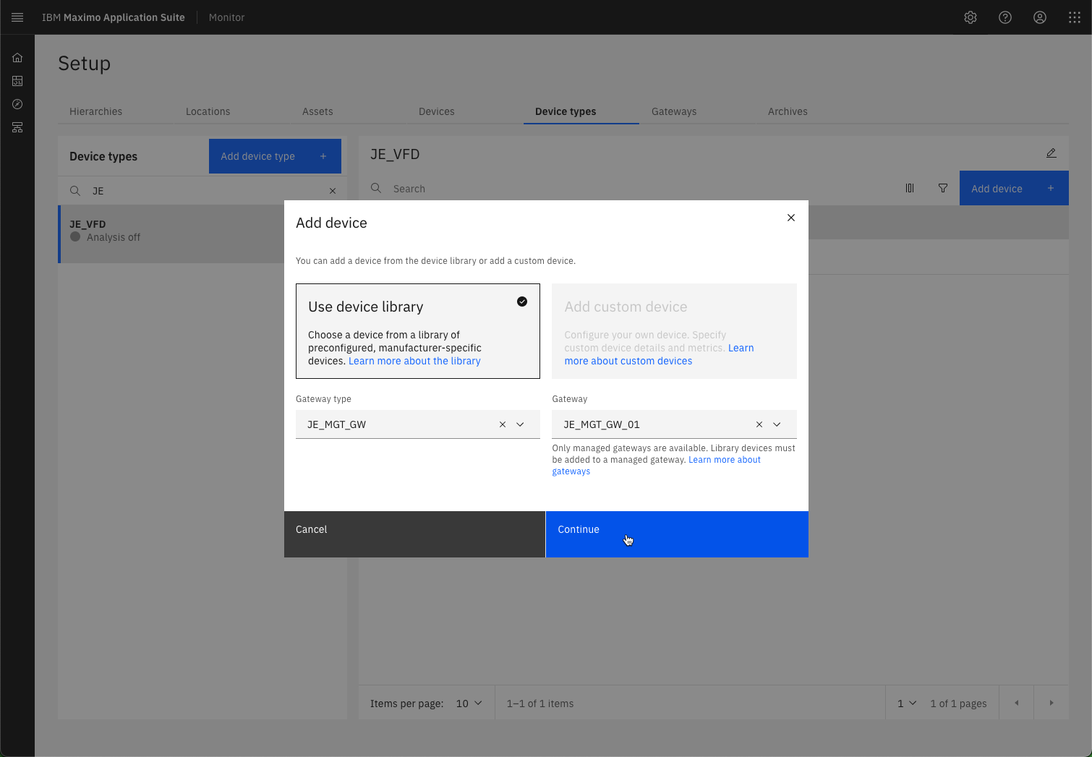1092x757 pixels.
Task: Open the user profile icon
Action: tap(1040, 17)
